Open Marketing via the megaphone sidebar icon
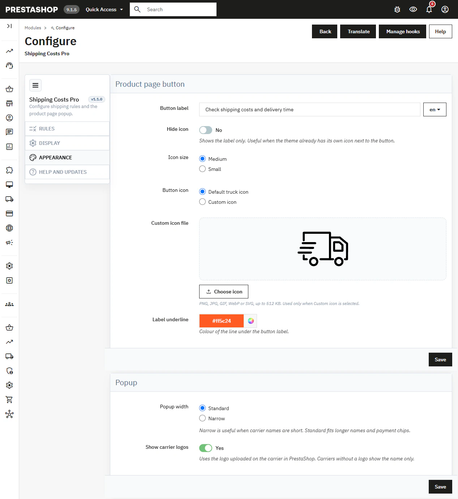 (9, 242)
